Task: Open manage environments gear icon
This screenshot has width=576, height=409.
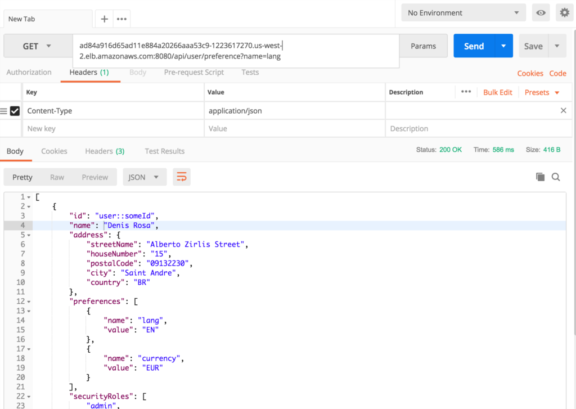Action: click(x=565, y=13)
